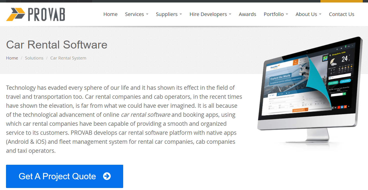Click the italic "car rental software" text
The height and width of the screenshot is (190, 368).
pos(145,115)
